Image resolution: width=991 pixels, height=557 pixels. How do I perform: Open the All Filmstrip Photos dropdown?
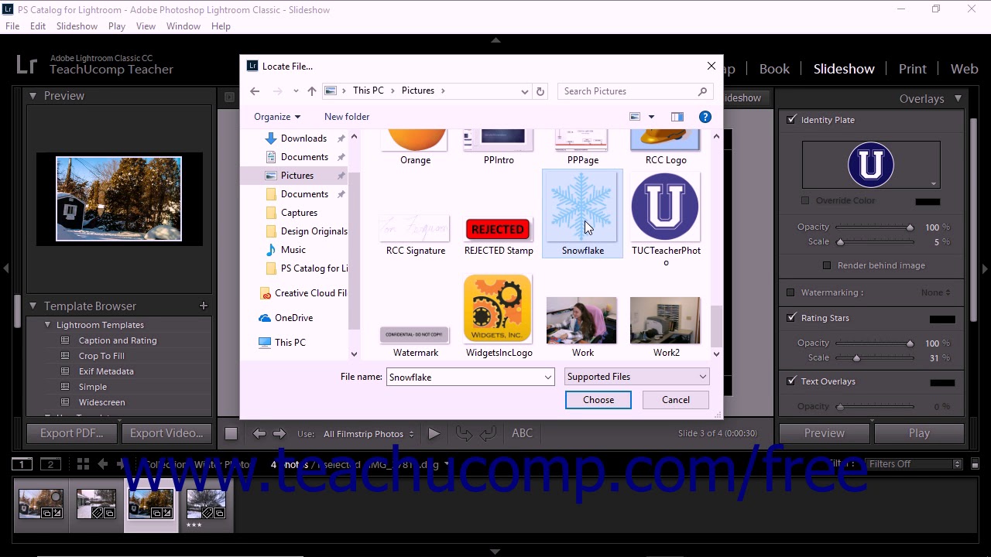369,434
